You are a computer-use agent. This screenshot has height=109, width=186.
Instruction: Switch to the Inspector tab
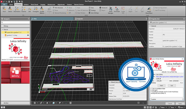80,19
